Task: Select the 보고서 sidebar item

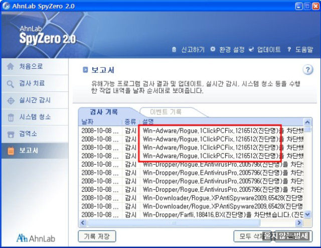Action: point(35,151)
